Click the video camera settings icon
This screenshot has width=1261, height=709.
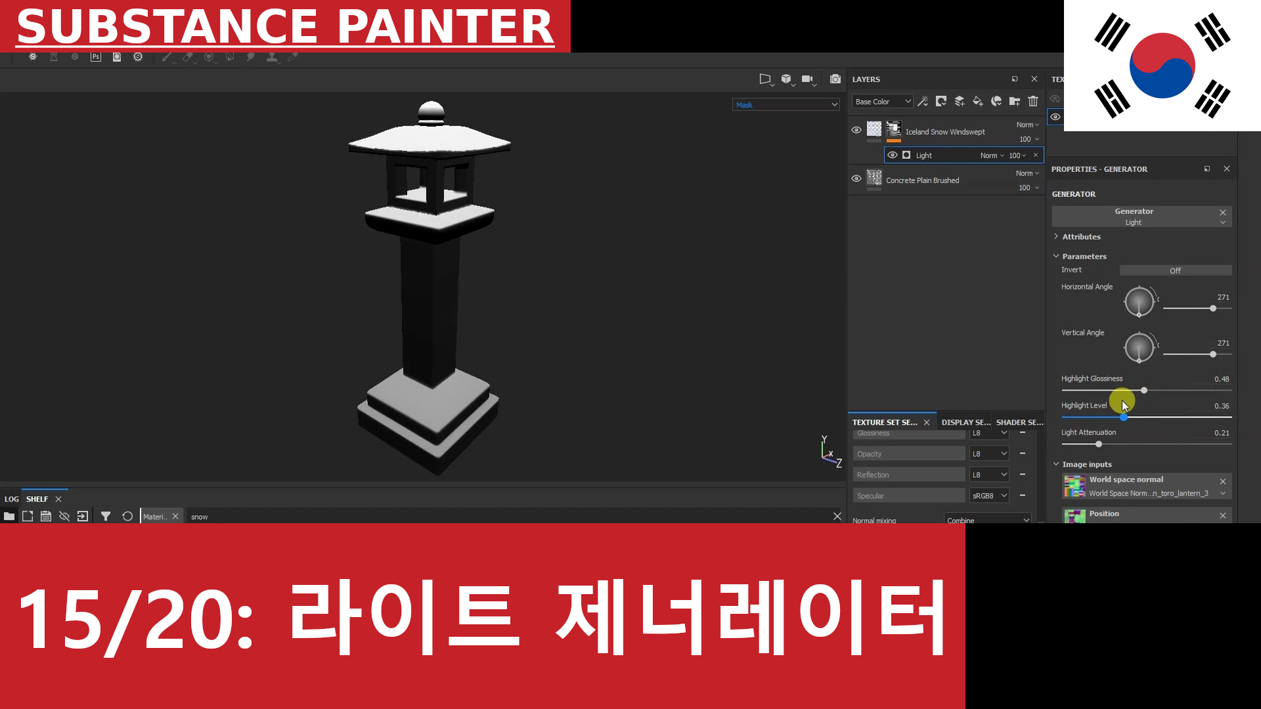pyautogui.click(x=808, y=79)
